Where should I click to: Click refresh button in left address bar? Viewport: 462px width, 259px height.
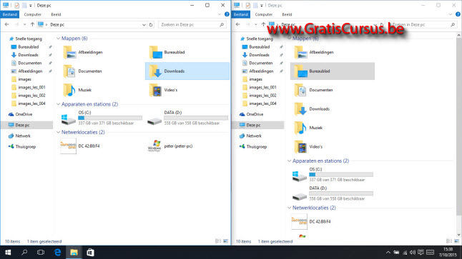coord(151,25)
